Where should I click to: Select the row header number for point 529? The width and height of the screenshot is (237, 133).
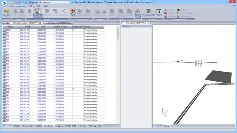point(4,120)
